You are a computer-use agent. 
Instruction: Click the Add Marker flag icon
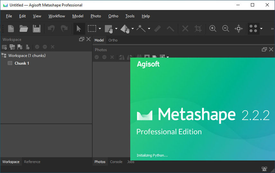pos(20,47)
